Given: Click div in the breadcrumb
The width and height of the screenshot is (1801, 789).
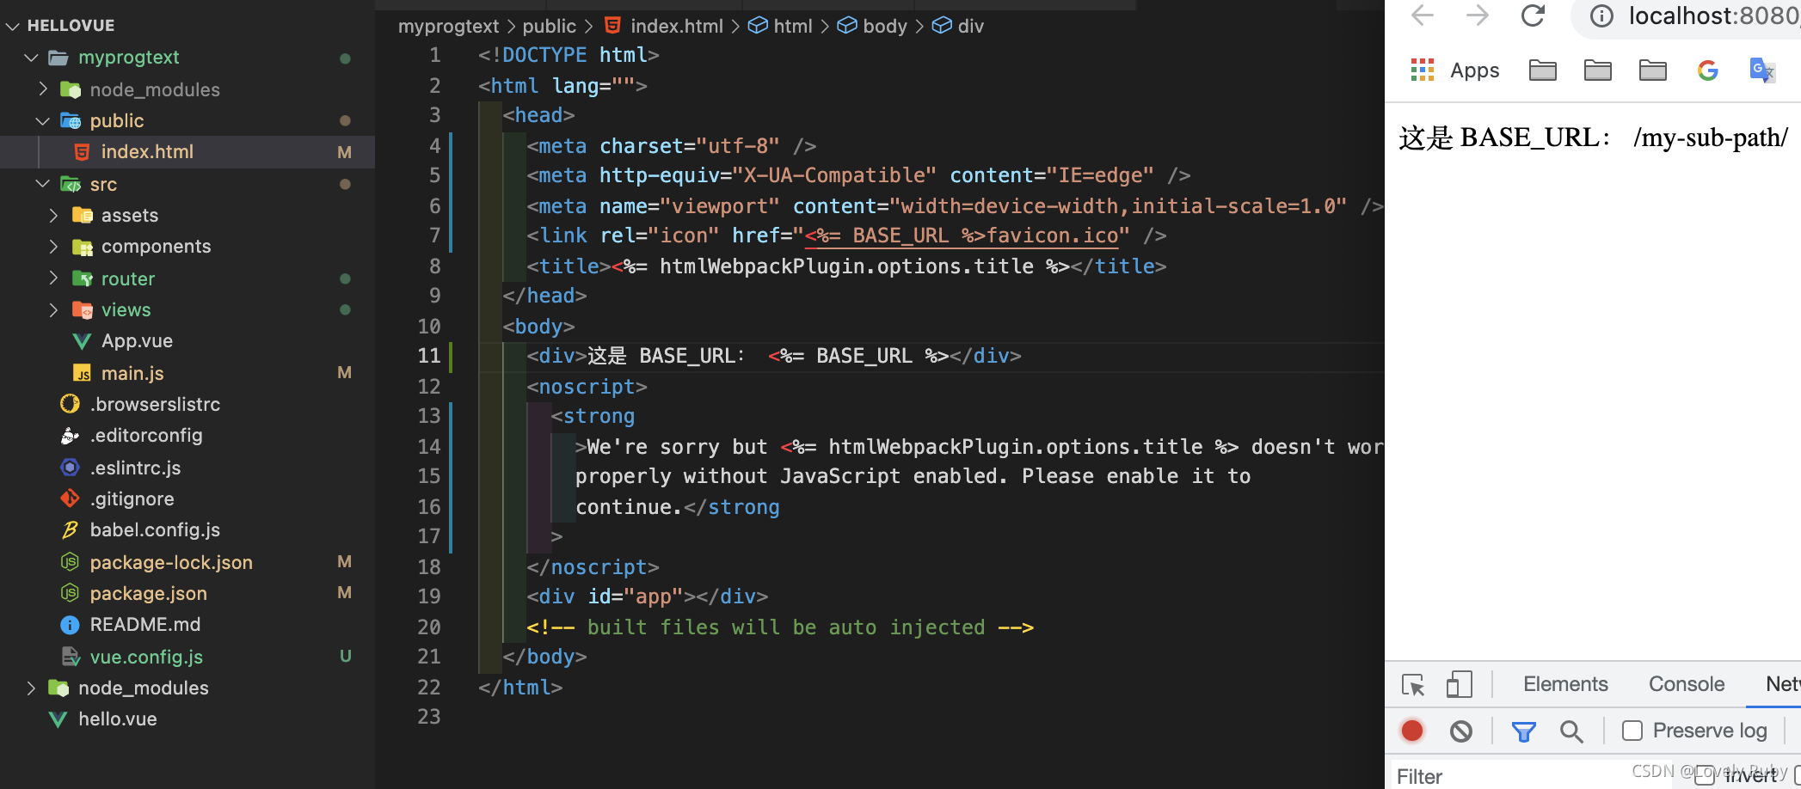Looking at the screenshot, I should 970,26.
